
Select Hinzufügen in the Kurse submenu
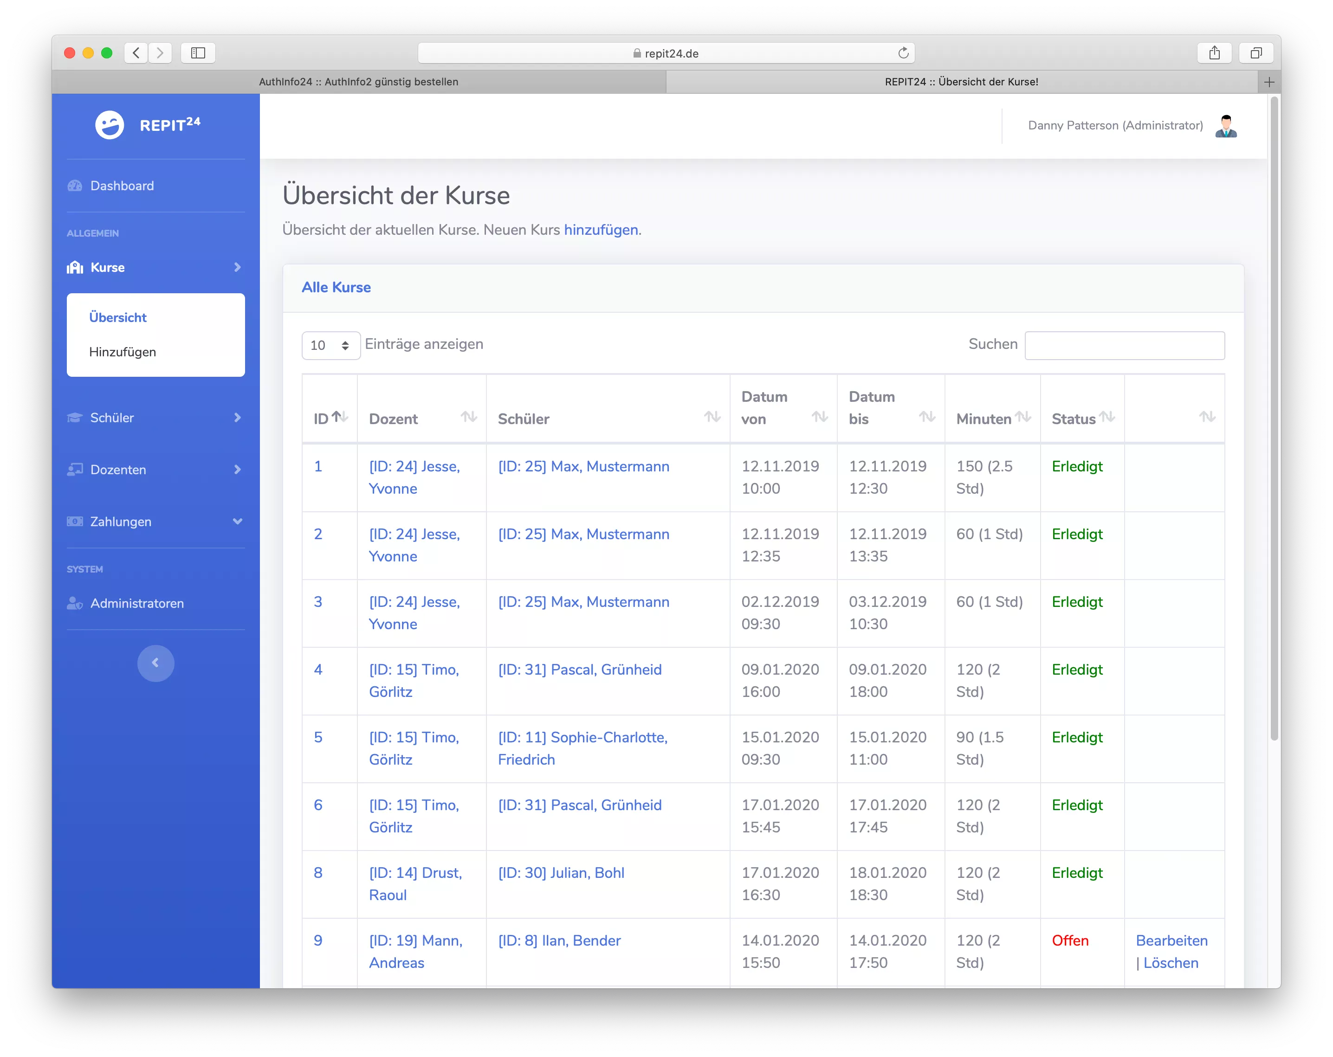pos(123,352)
